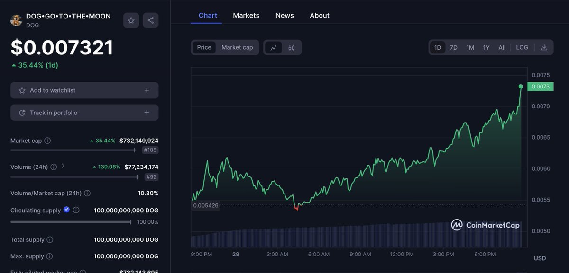569x273 pixels.
Task: Click the 0.005426 opening price label
Action: pyautogui.click(x=206, y=205)
